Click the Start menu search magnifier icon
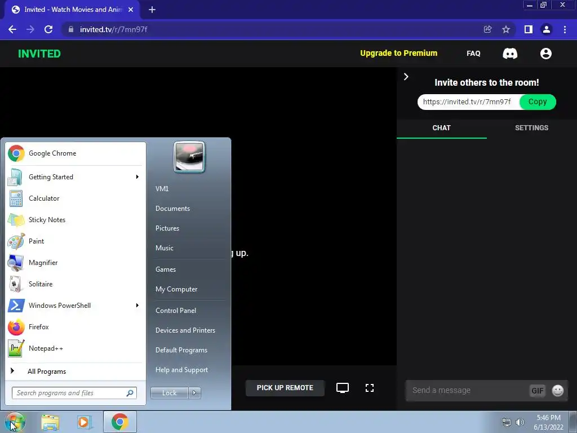 [130, 393]
